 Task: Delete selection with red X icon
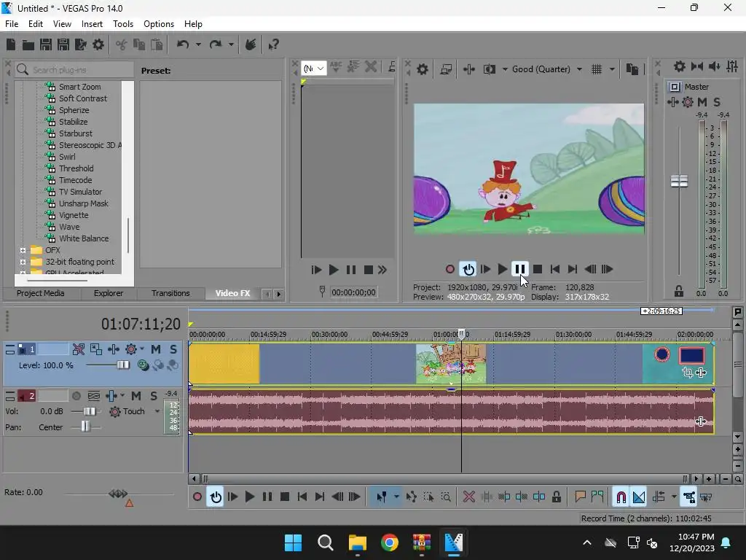tap(469, 497)
